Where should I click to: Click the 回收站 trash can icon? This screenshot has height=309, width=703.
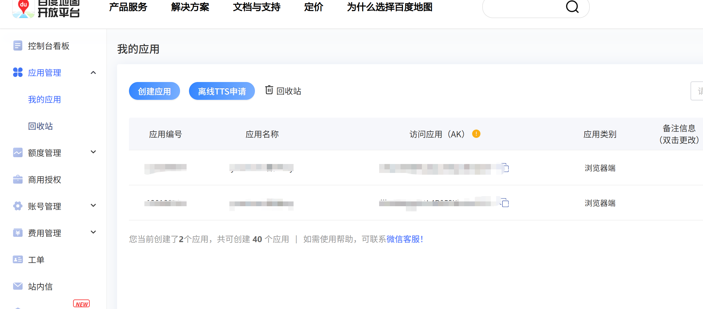[269, 90]
